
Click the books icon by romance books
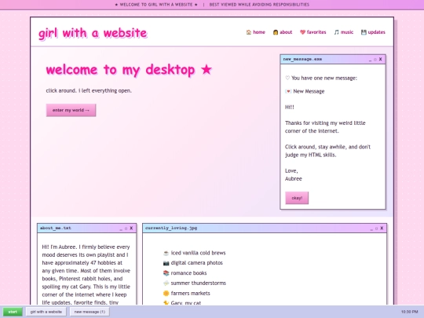[166, 273]
